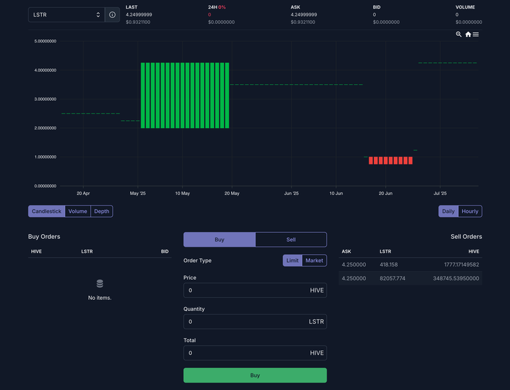Open the chart hamburger menu
The image size is (510, 390).
pyautogui.click(x=475, y=34)
